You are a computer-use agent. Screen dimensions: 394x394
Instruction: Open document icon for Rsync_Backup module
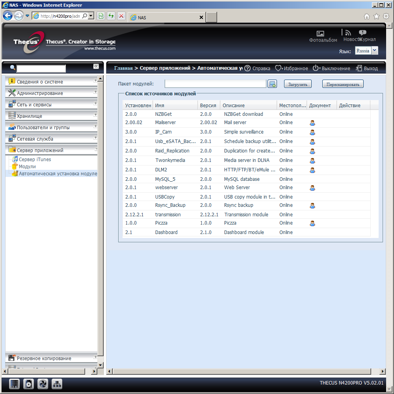pos(312,206)
